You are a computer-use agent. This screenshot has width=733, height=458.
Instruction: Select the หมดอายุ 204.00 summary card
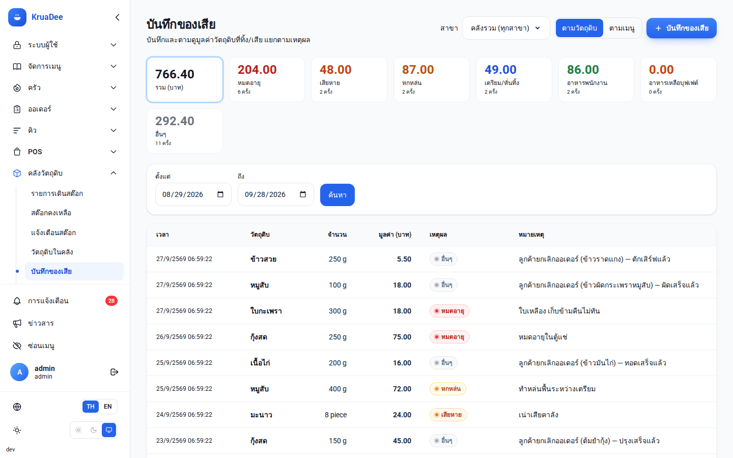(x=267, y=79)
